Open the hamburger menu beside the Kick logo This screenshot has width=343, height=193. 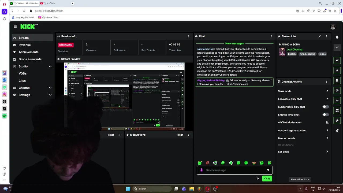(x=15, y=27)
